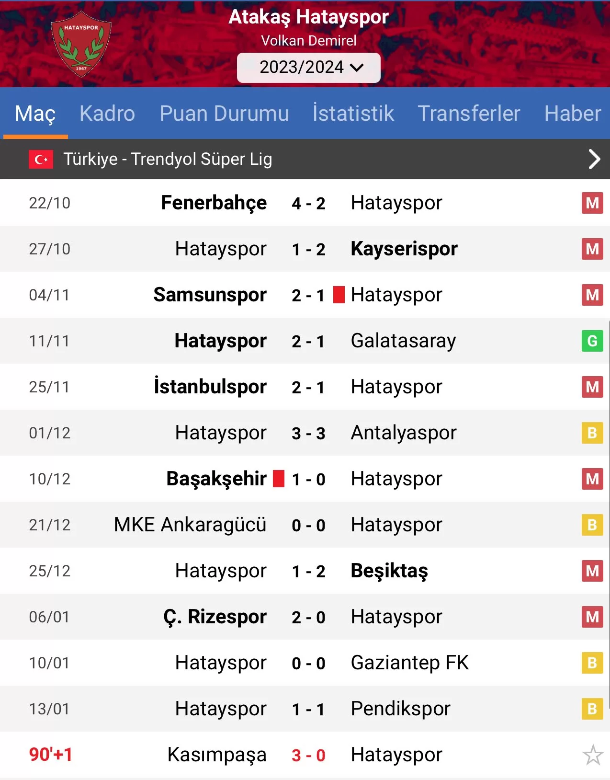Go to the Transferler tab
Viewport: 610px width, 780px height.
(468, 114)
